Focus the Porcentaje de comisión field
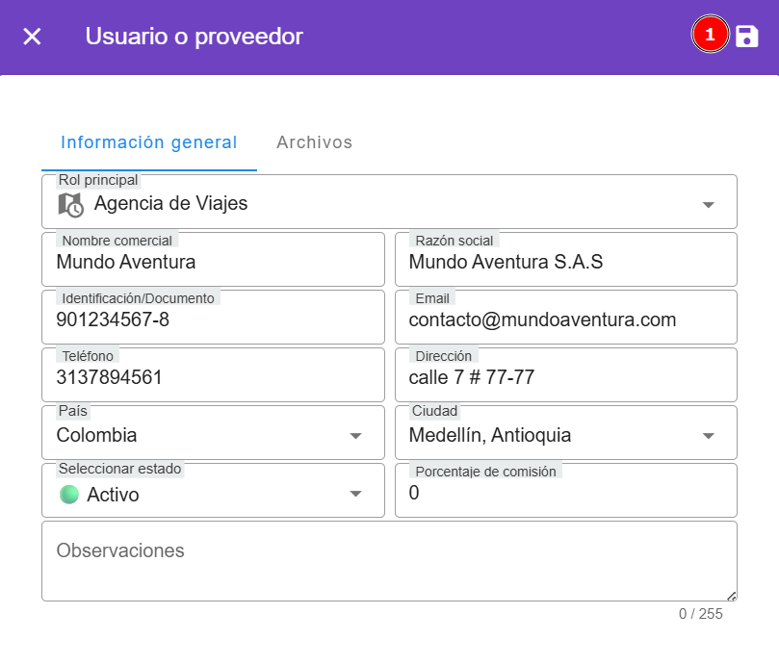 [565, 494]
